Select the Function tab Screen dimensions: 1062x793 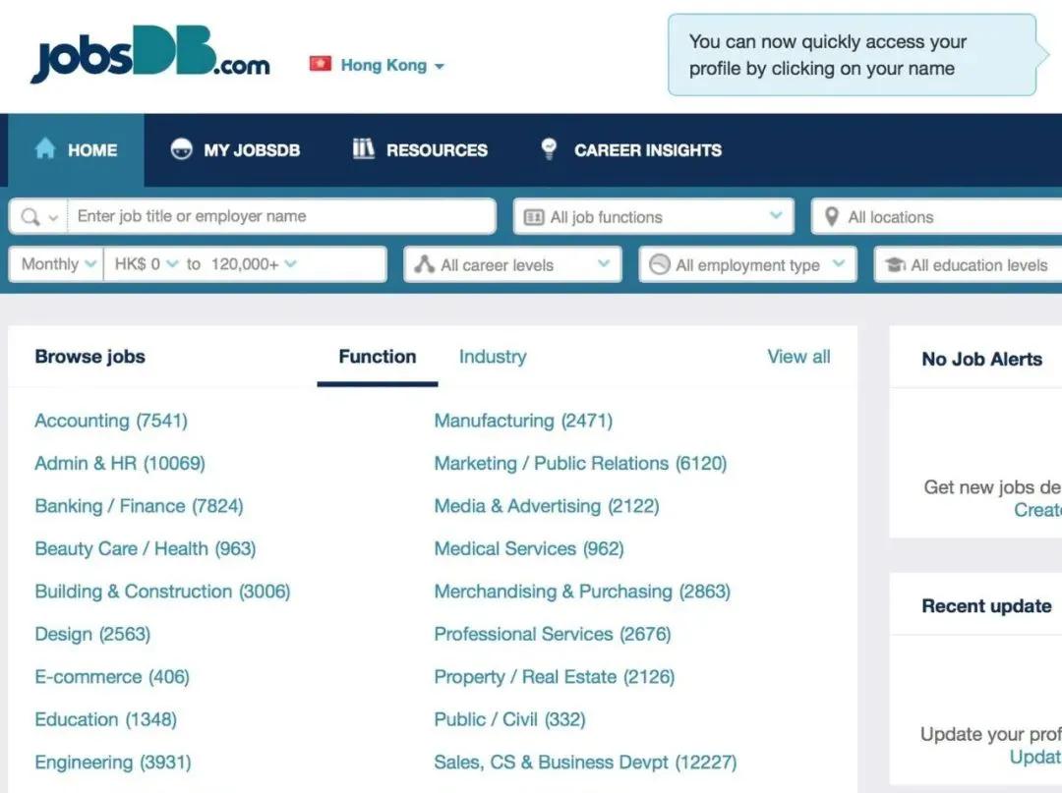pos(378,357)
